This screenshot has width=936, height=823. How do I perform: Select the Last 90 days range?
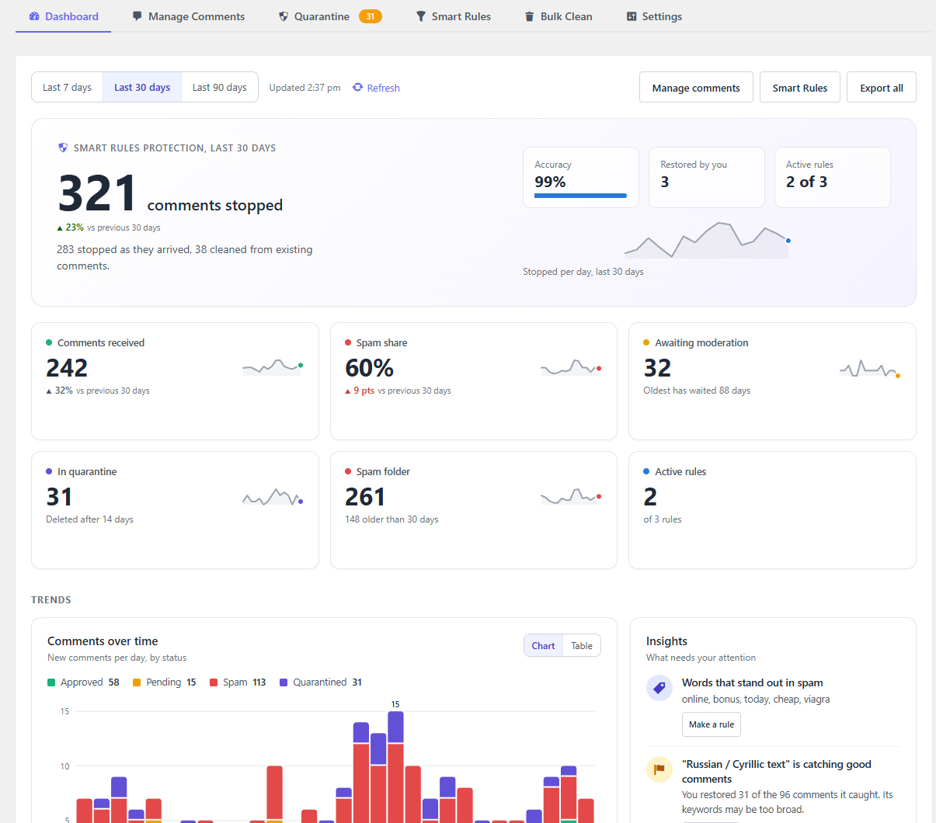point(220,88)
